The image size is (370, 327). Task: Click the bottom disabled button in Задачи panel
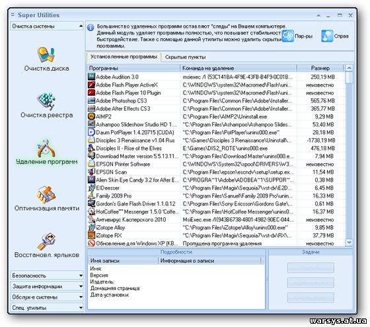click(x=311, y=297)
